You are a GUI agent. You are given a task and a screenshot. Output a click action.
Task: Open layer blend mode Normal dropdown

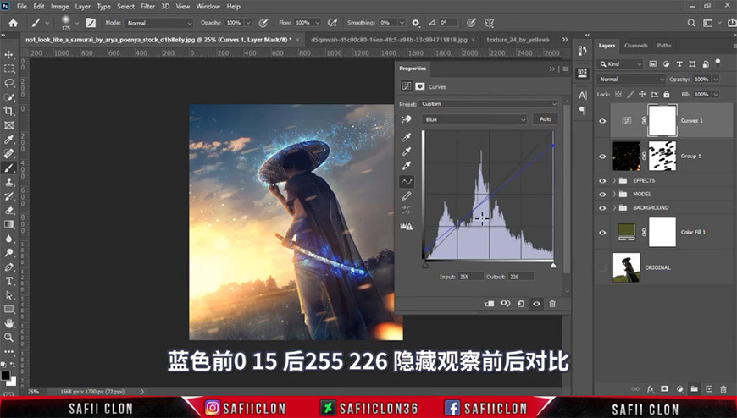(631, 80)
